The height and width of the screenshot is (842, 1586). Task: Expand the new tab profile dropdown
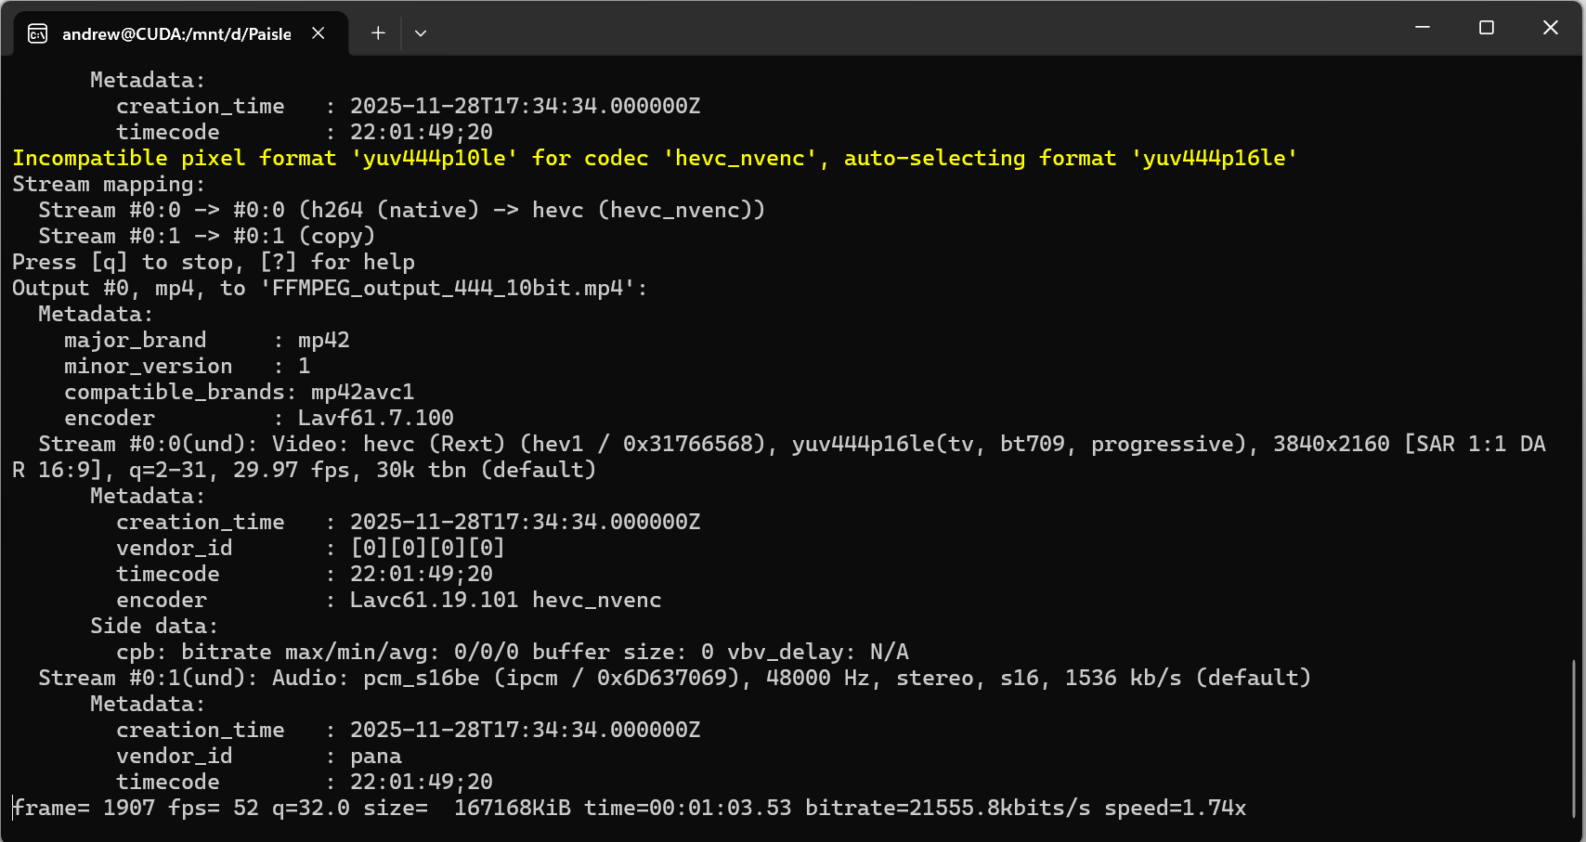(421, 33)
